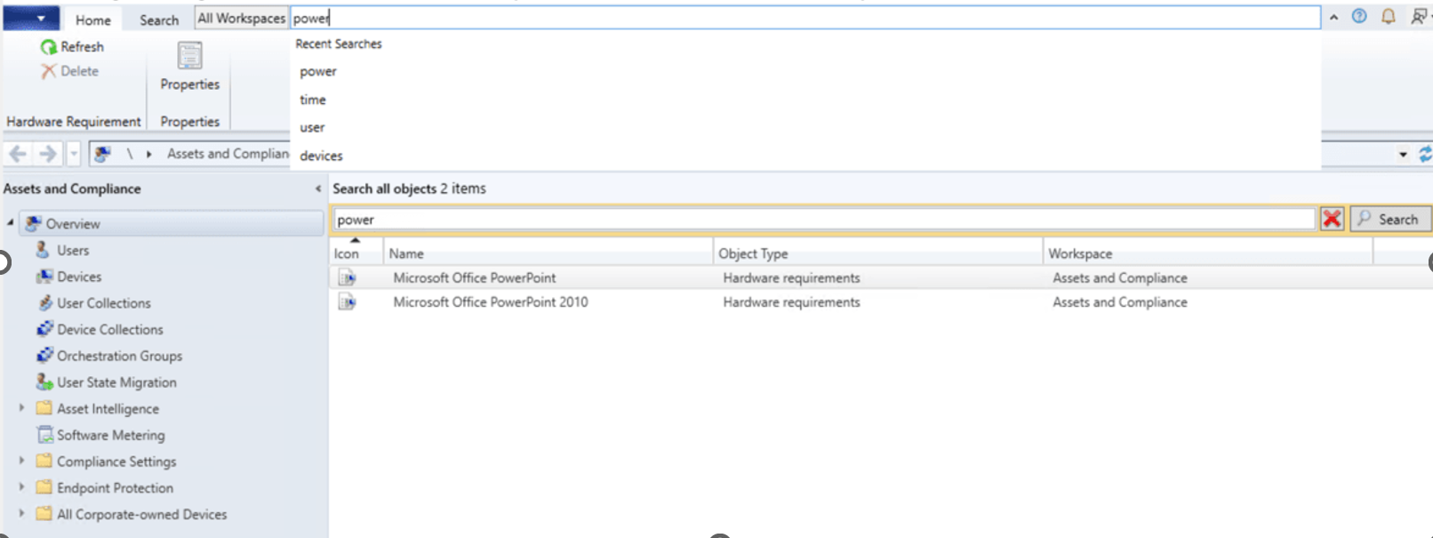Viewport: 1433px width, 538px height.
Task: Open the address bar history dropdown
Action: pyautogui.click(x=1403, y=154)
